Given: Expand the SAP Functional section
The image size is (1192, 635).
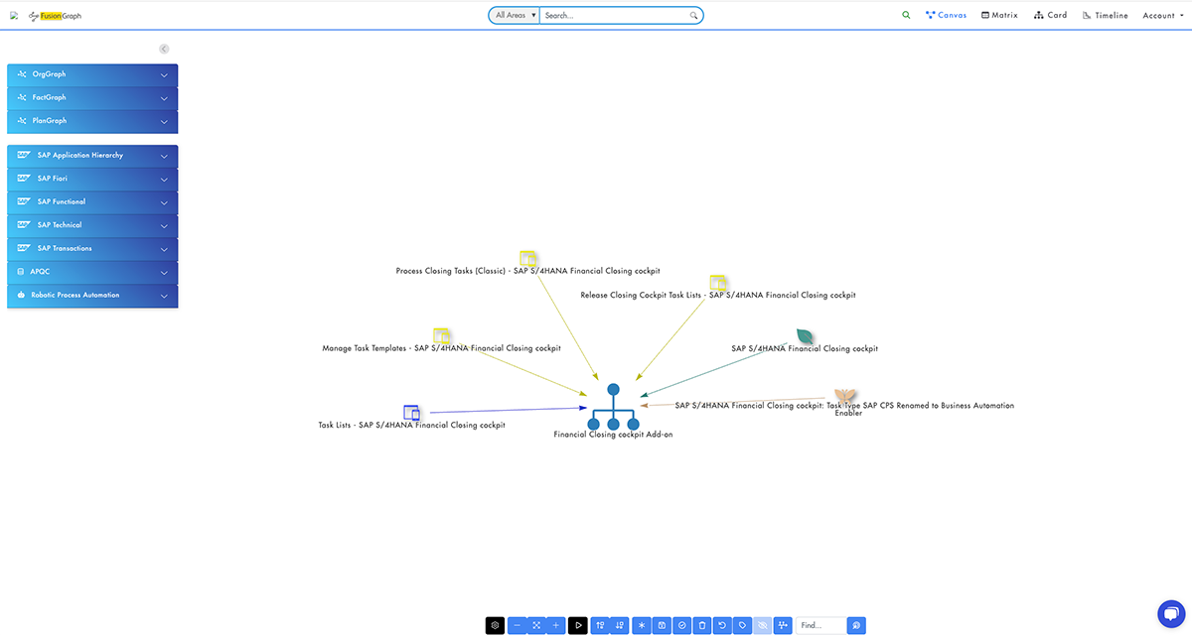Looking at the screenshot, I should [x=92, y=202].
